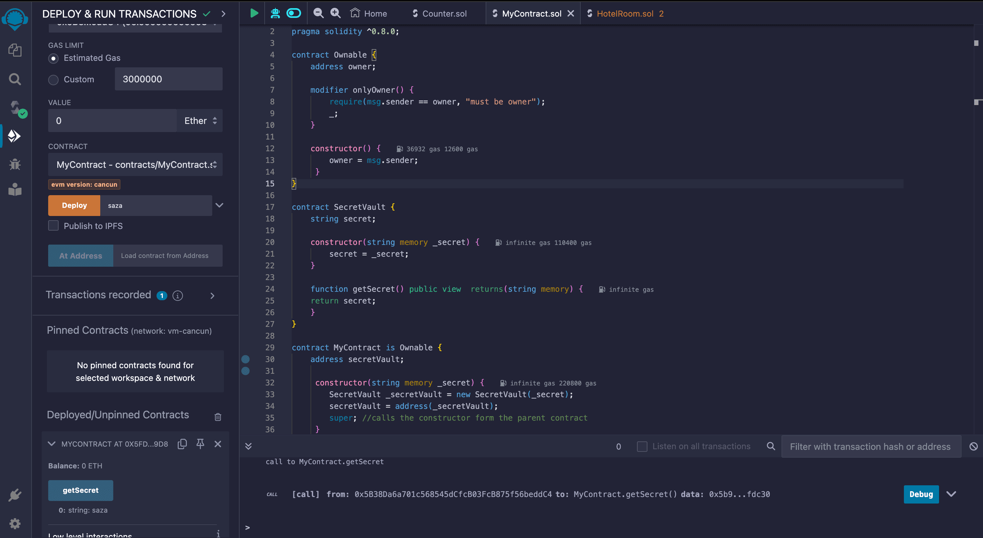The image size is (983, 538).
Task: Click the orange Deploy button
Action: coord(74,205)
